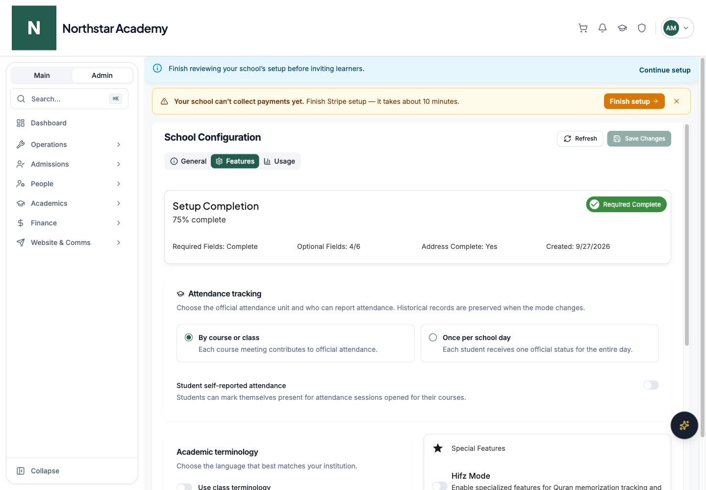Open the AM user account dropdown

coord(678,28)
